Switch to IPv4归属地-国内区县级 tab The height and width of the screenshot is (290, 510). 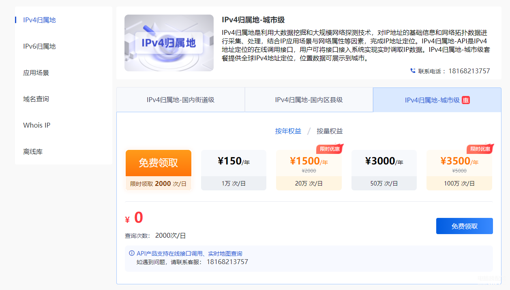[309, 100]
